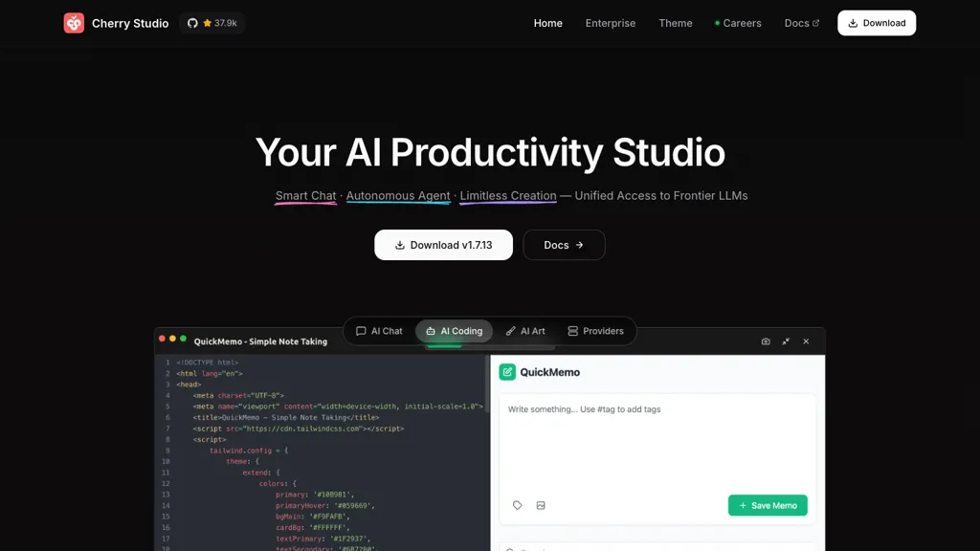Click the red traffic-light dot
Image resolution: width=980 pixels, height=551 pixels.
162,339
